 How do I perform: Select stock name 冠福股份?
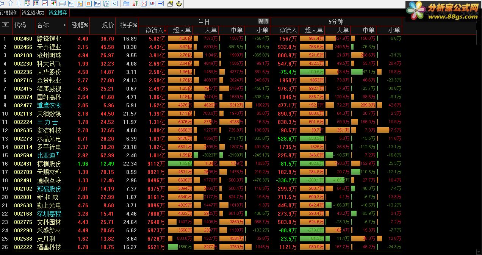pyautogui.click(x=49, y=189)
